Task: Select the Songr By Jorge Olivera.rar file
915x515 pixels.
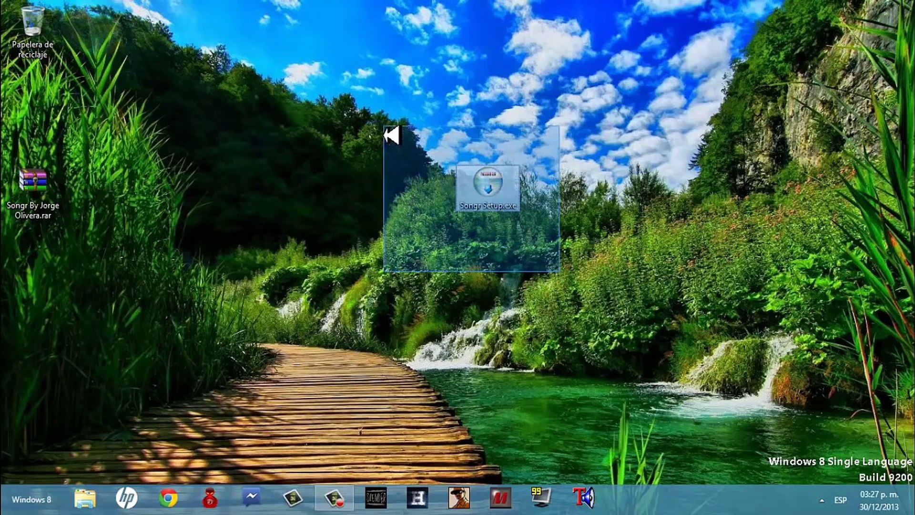Action: (x=32, y=181)
